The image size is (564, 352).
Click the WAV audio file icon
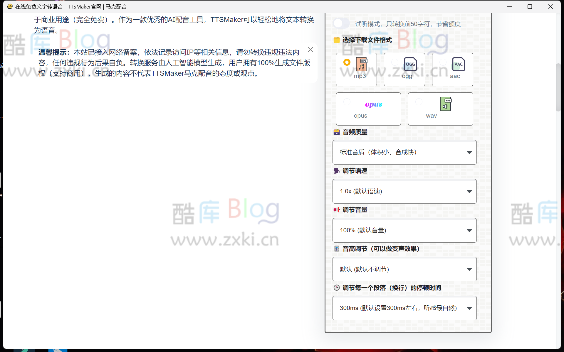tap(445, 104)
